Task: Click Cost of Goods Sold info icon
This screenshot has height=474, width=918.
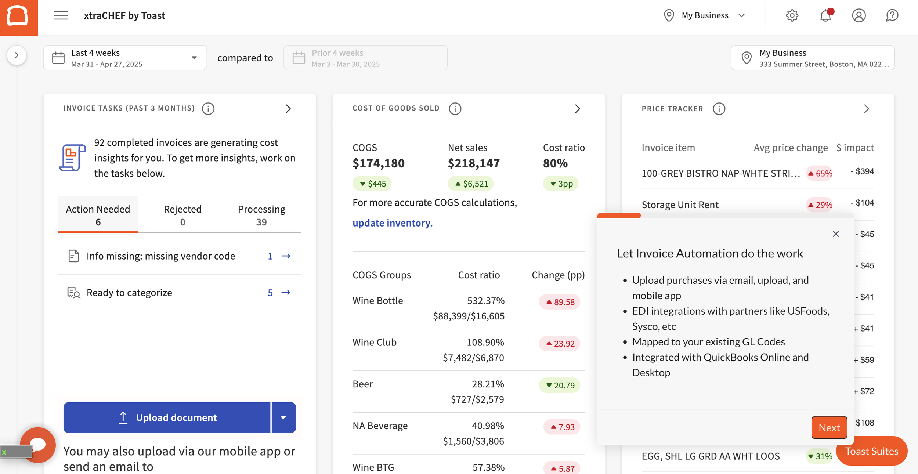Action: (455, 109)
